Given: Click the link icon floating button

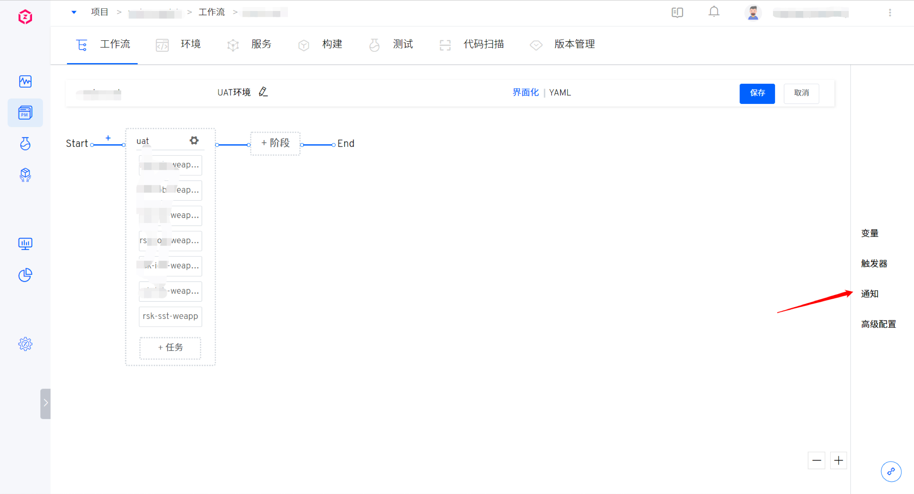Looking at the screenshot, I should point(891,472).
